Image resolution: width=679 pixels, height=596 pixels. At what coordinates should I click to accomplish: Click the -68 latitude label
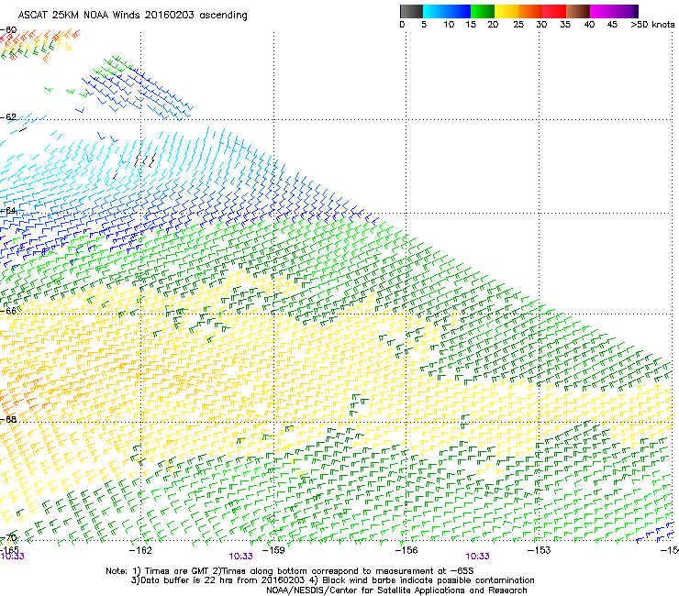[x=8, y=419]
